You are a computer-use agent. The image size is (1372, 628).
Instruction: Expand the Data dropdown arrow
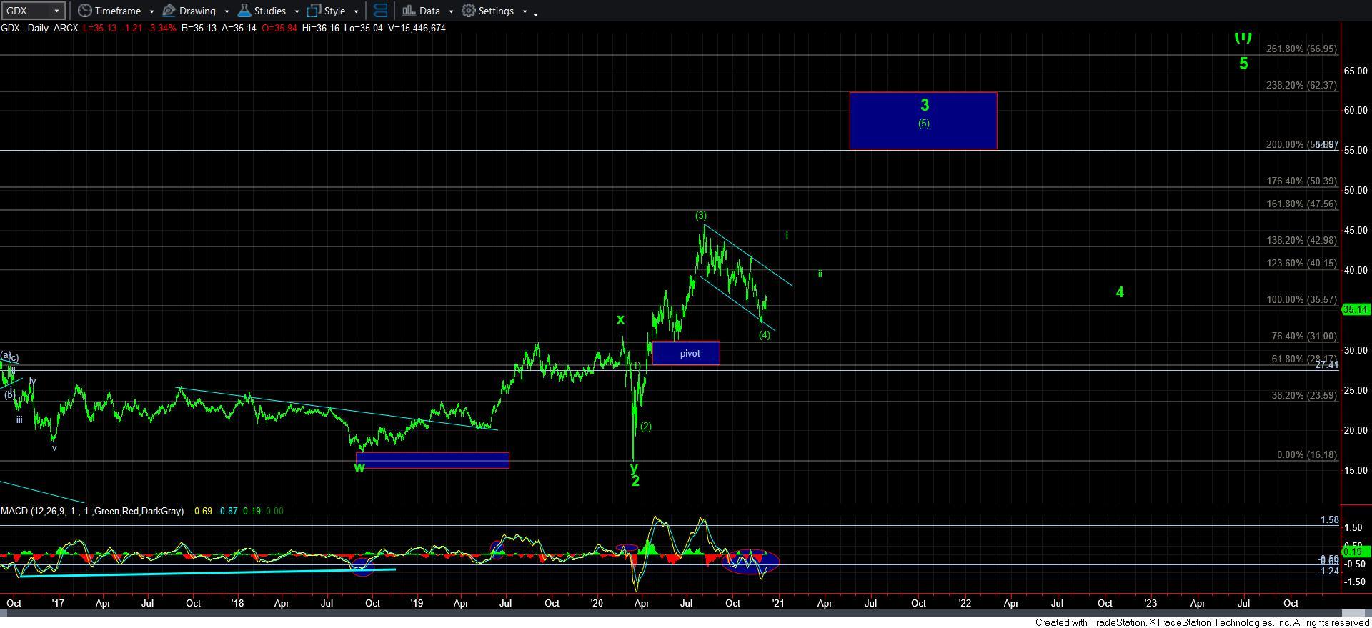[x=451, y=11]
